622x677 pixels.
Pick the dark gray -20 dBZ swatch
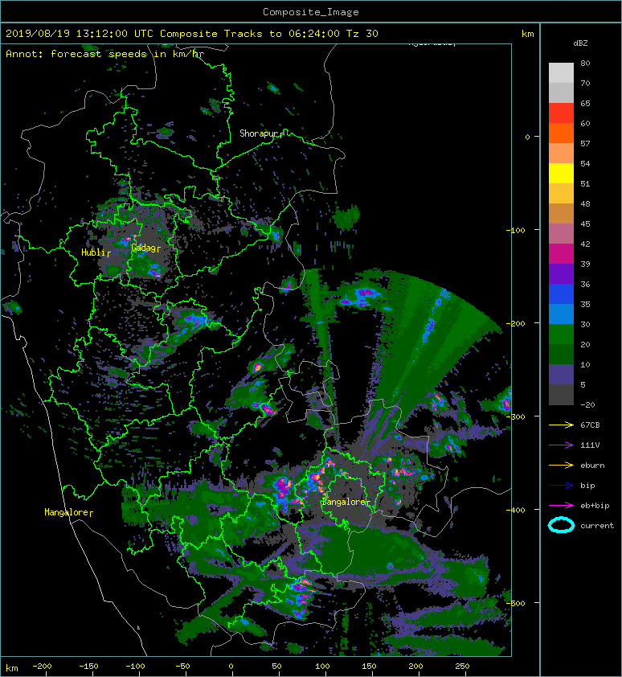pyautogui.click(x=561, y=395)
